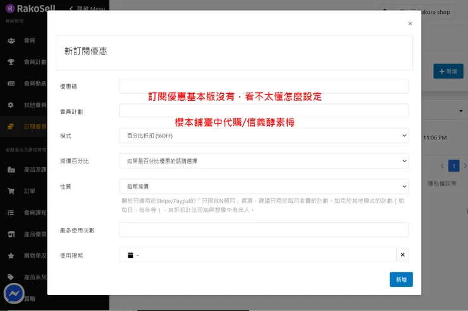
Task: Open the 隱私權政策 link in background
Action: coord(441,183)
